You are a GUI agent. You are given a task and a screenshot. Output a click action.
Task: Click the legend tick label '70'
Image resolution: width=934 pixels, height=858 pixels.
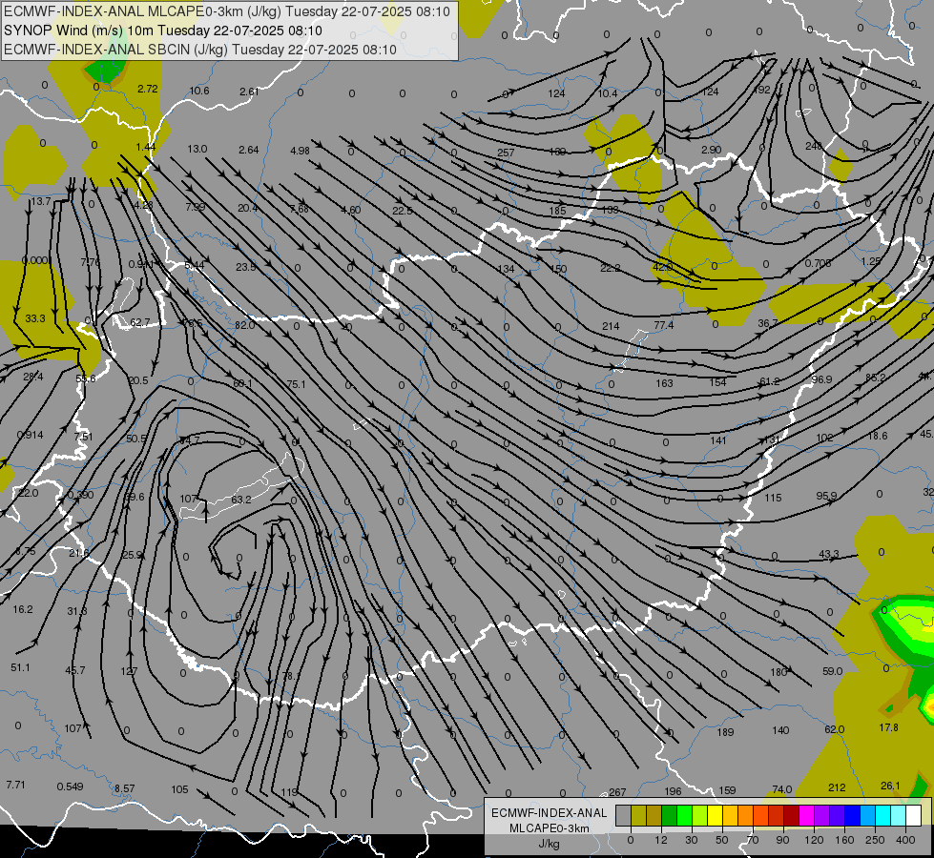click(753, 840)
